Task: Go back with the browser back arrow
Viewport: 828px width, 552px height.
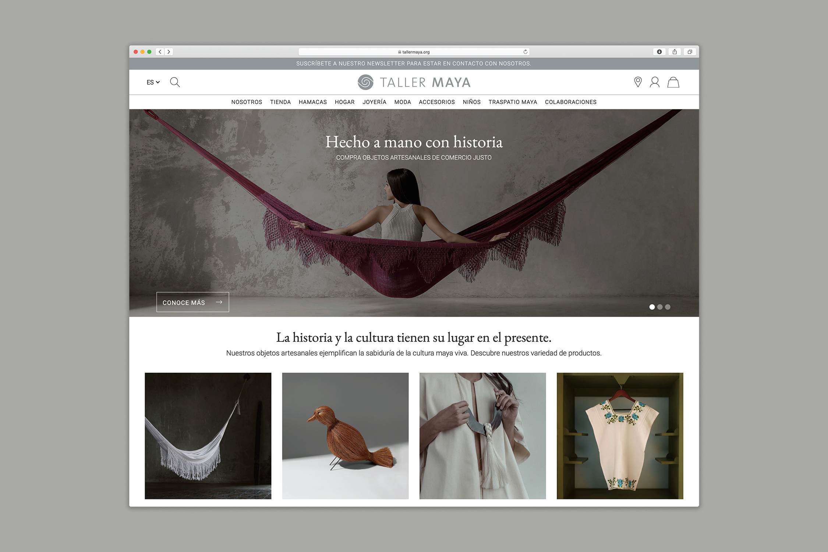Action: (160, 52)
